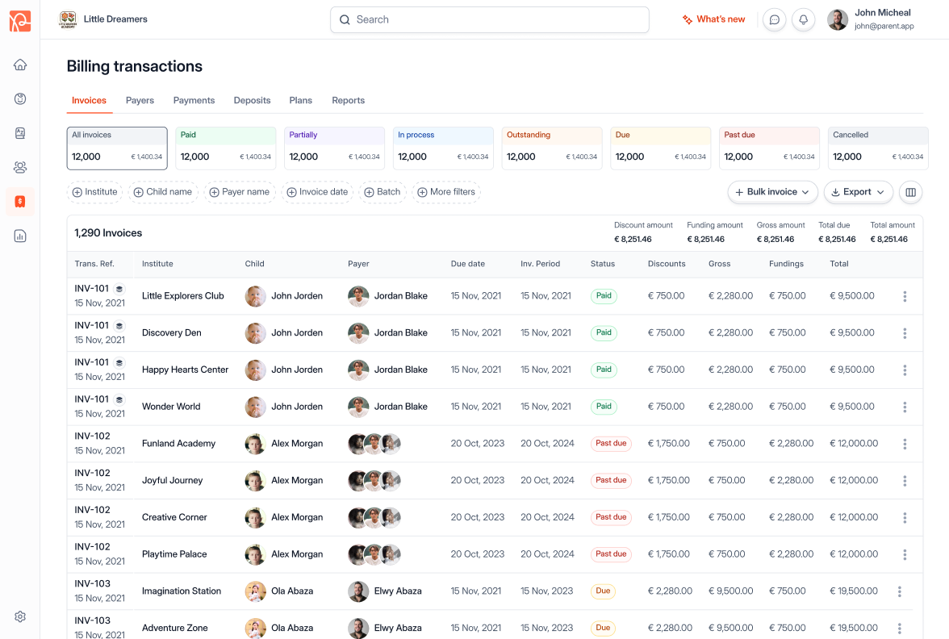Screen dimensions: 949x639
Task: Click the Search input field
Action: click(x=489, y=19)
